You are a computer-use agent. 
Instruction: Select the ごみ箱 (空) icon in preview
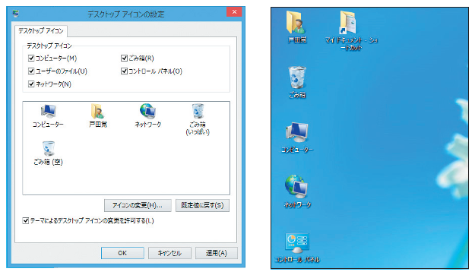point(48,153)
